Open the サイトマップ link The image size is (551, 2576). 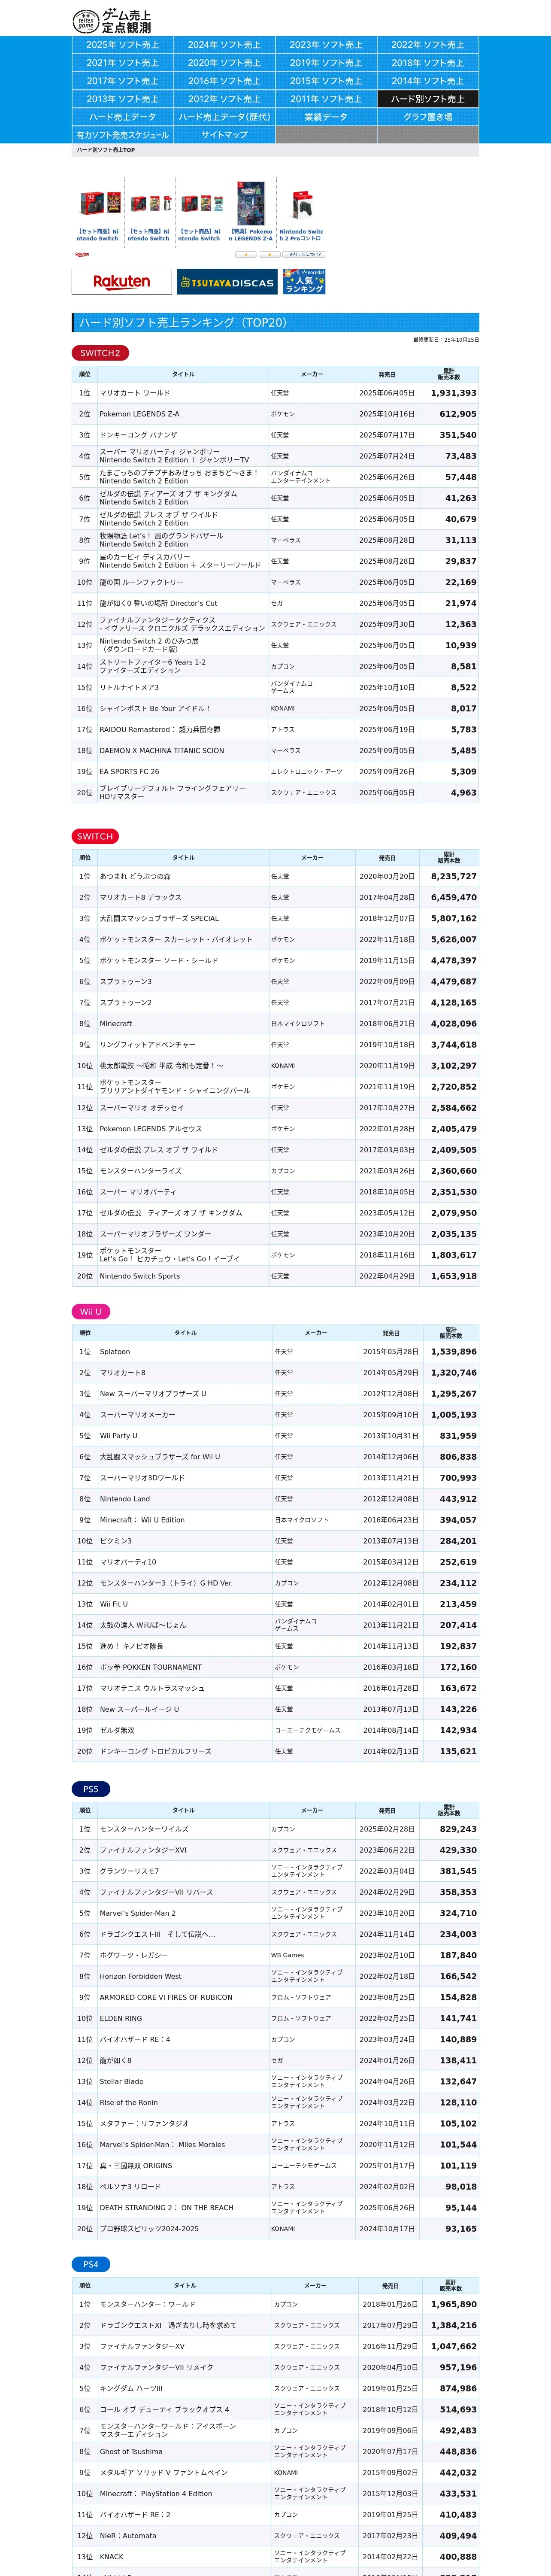pos(224,135)
